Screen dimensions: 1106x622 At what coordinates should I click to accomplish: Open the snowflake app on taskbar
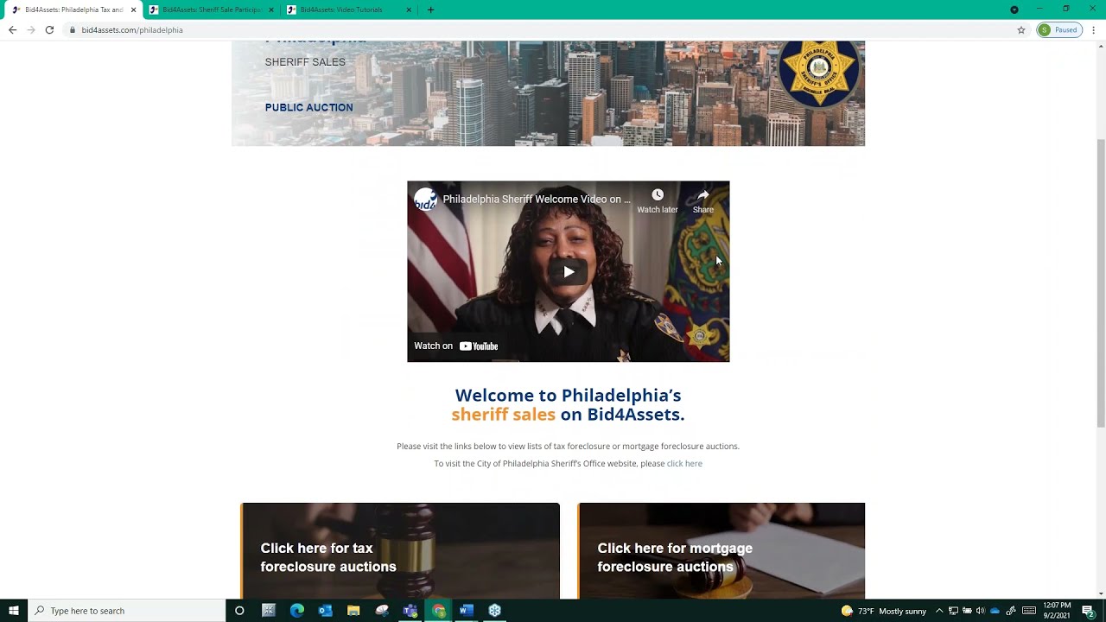494,611
